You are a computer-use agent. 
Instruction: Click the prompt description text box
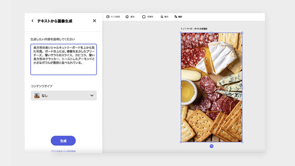pyautogui.click(x=64, y=59)
